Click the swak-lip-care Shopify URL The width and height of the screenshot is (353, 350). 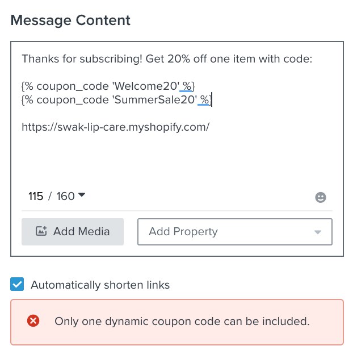[x=116, y=127]
